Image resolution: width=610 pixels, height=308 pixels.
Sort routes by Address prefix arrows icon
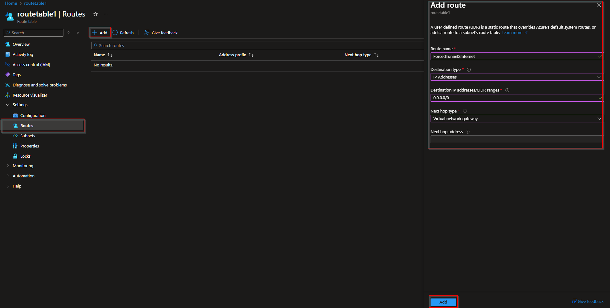(x=251, y=55)
